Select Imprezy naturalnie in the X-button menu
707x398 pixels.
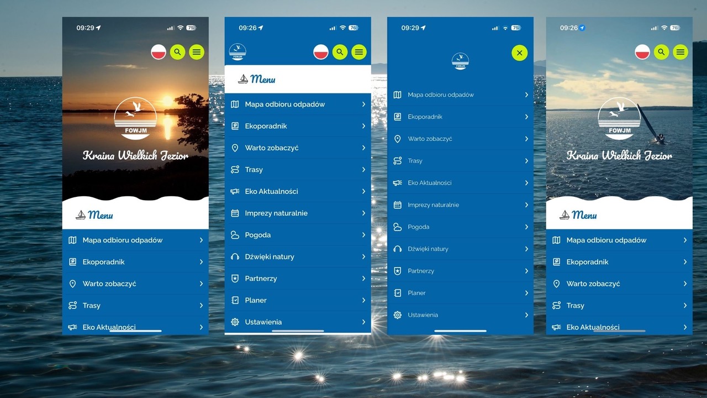coord(433,205)
